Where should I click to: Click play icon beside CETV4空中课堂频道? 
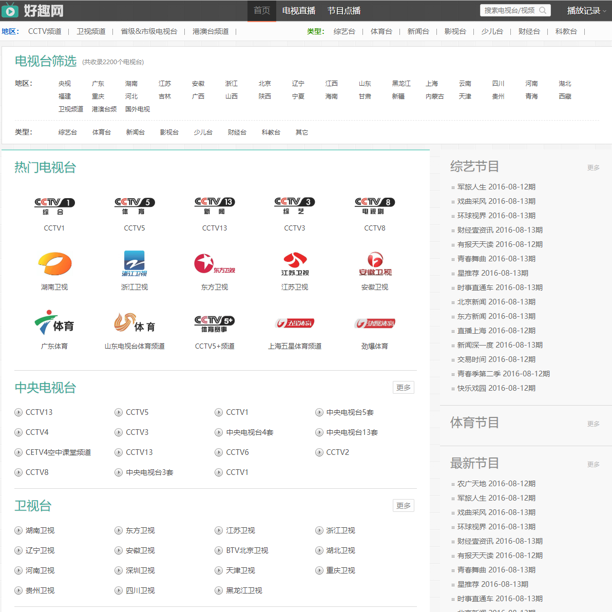[x=18, y=452]
